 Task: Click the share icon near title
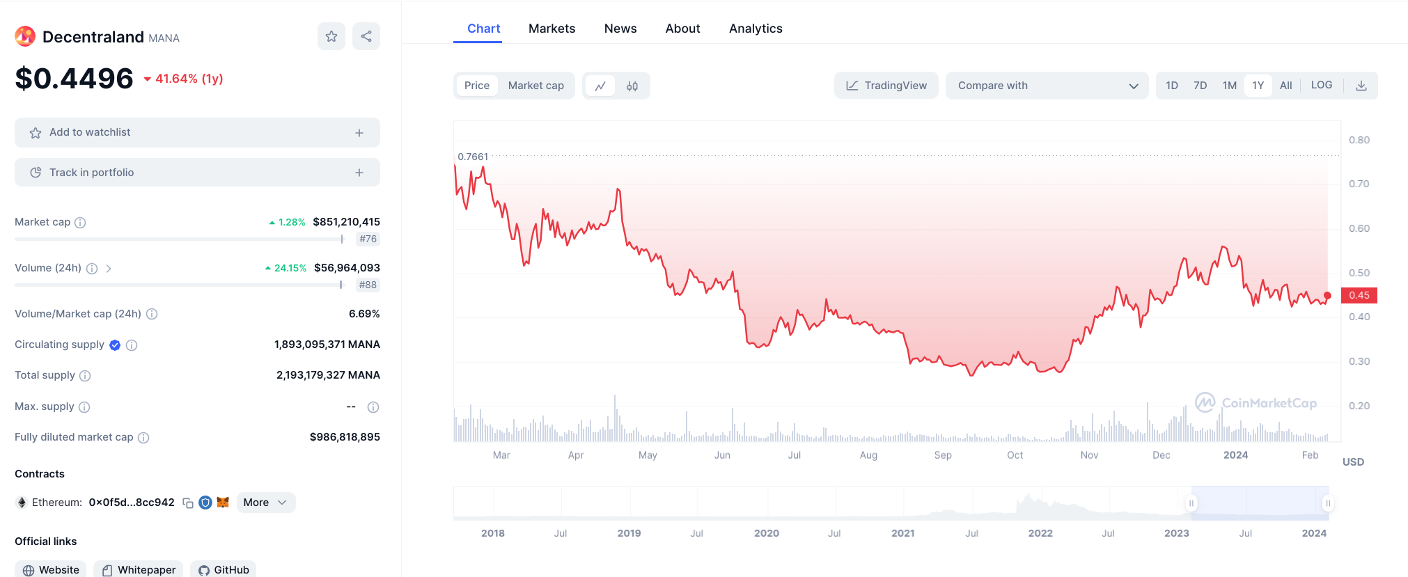366,36
